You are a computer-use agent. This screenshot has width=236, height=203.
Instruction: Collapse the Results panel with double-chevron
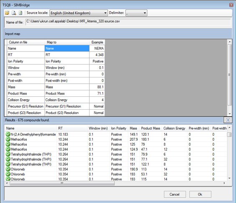point(228,120)
